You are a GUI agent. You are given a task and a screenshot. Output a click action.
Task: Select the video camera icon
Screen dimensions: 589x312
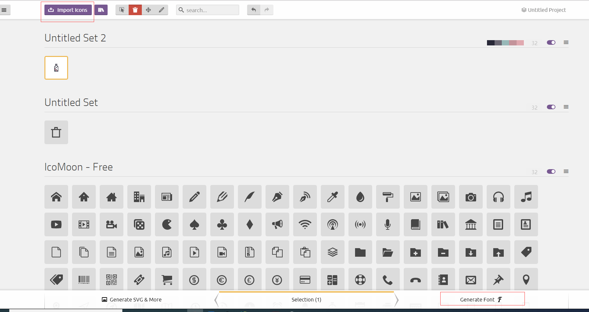[x=112, y=224]
